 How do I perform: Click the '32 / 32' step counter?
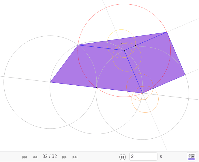pyautogui.click(x=50, y=157)
